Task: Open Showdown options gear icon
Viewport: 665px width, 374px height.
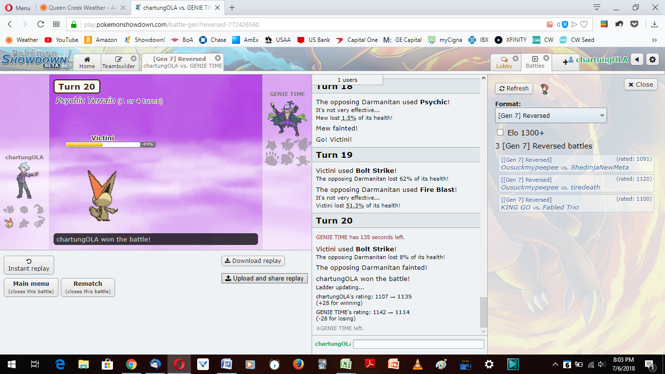Action: (653, 60)
